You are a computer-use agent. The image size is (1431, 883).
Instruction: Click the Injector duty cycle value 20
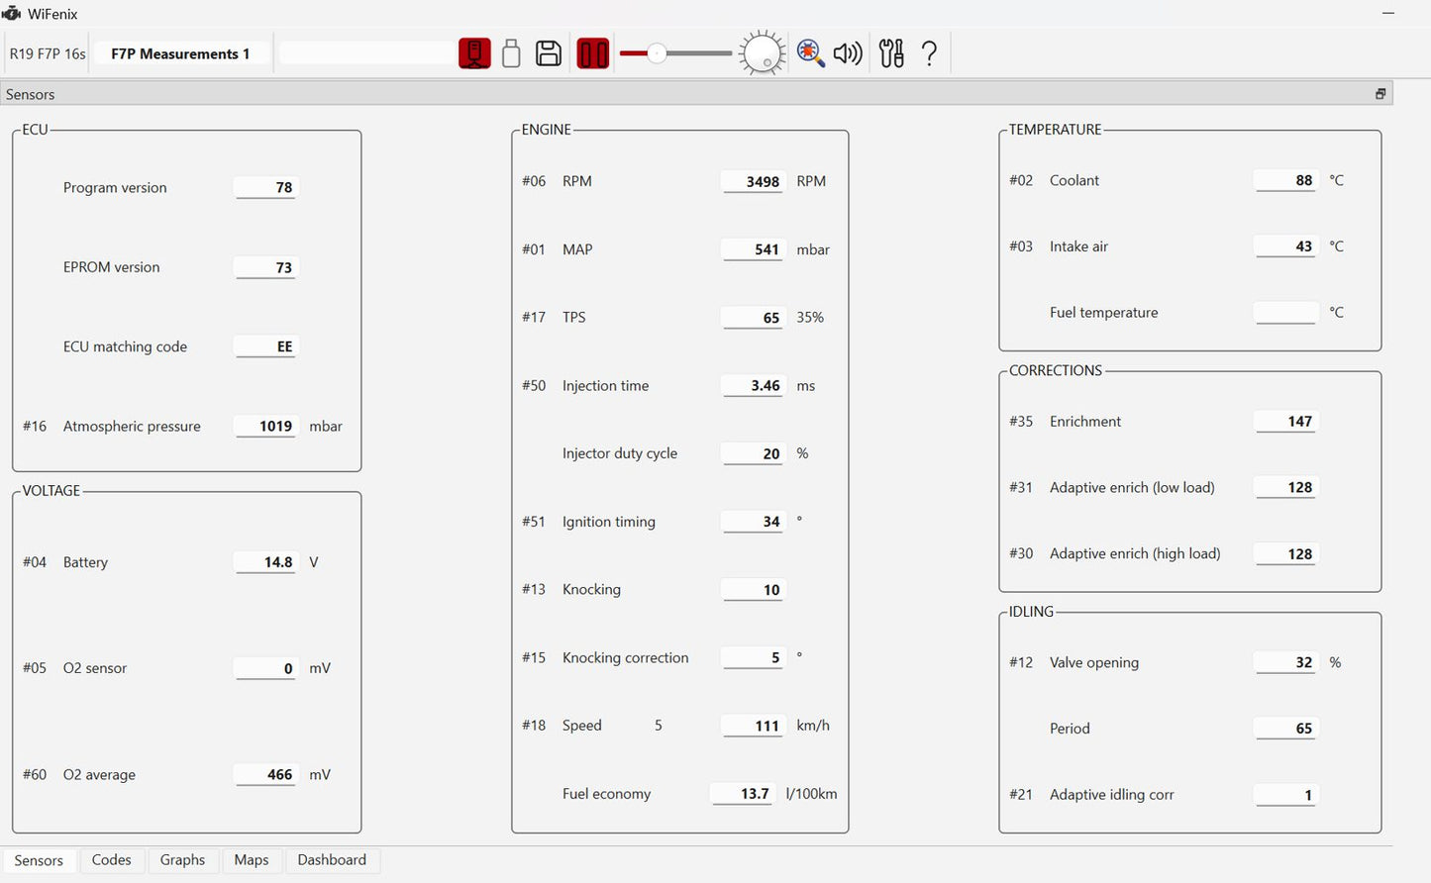pos(753,453)
